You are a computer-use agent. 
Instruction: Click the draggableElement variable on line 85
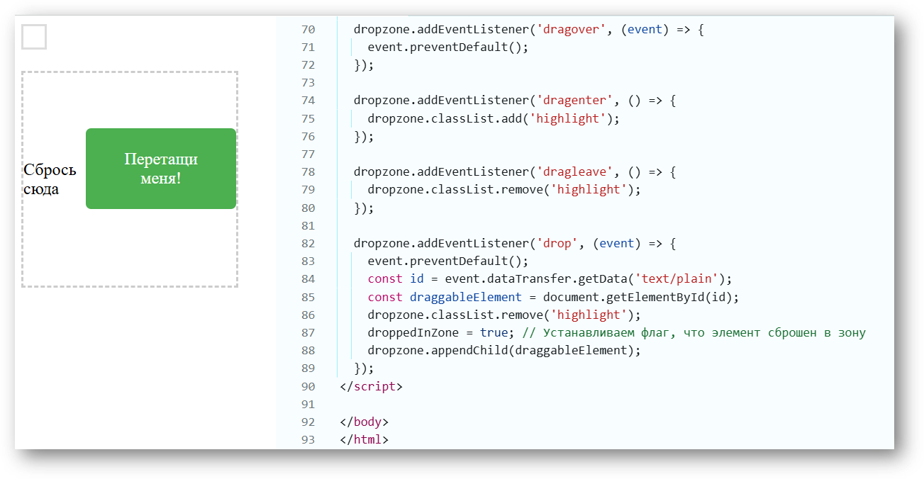click(465, 297)
